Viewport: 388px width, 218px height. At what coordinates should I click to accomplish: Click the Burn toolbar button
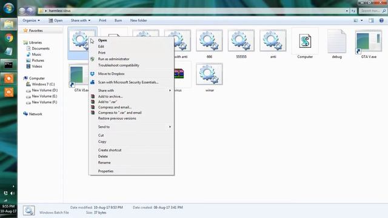click(118, 21)
